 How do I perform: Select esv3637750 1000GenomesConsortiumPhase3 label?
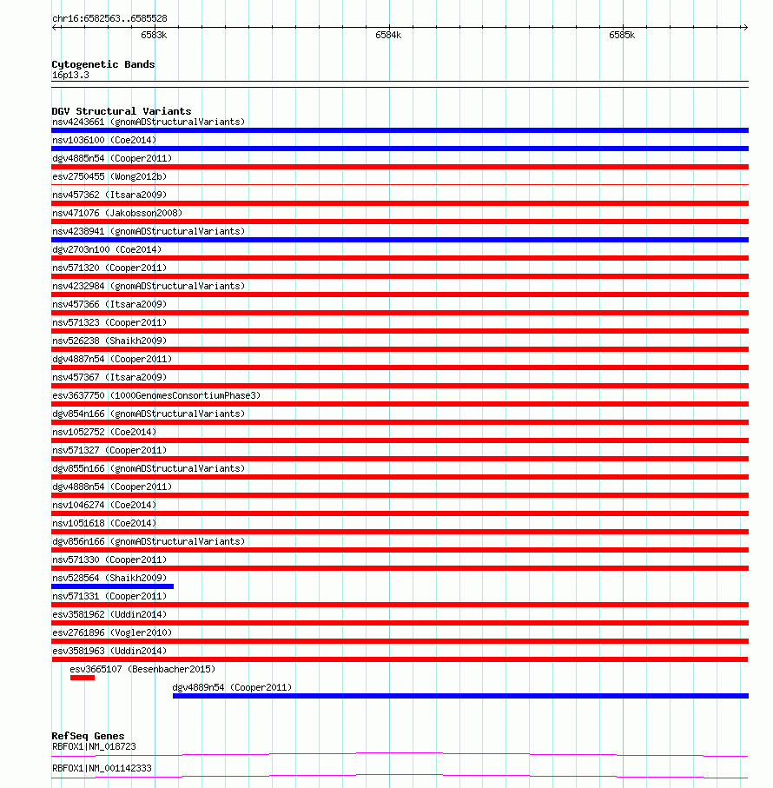pos(156,395)
